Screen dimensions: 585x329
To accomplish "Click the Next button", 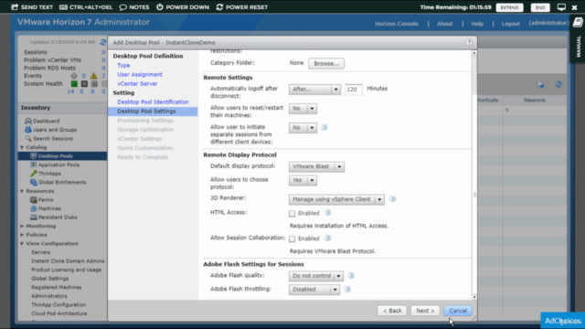I will [x=425, y=311].
